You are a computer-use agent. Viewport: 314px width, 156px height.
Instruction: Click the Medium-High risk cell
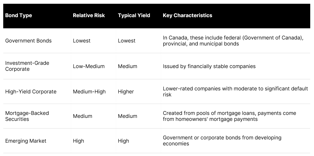[x=89, y=92]
